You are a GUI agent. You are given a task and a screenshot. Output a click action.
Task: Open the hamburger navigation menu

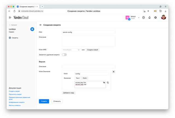(x=10, y=18)
